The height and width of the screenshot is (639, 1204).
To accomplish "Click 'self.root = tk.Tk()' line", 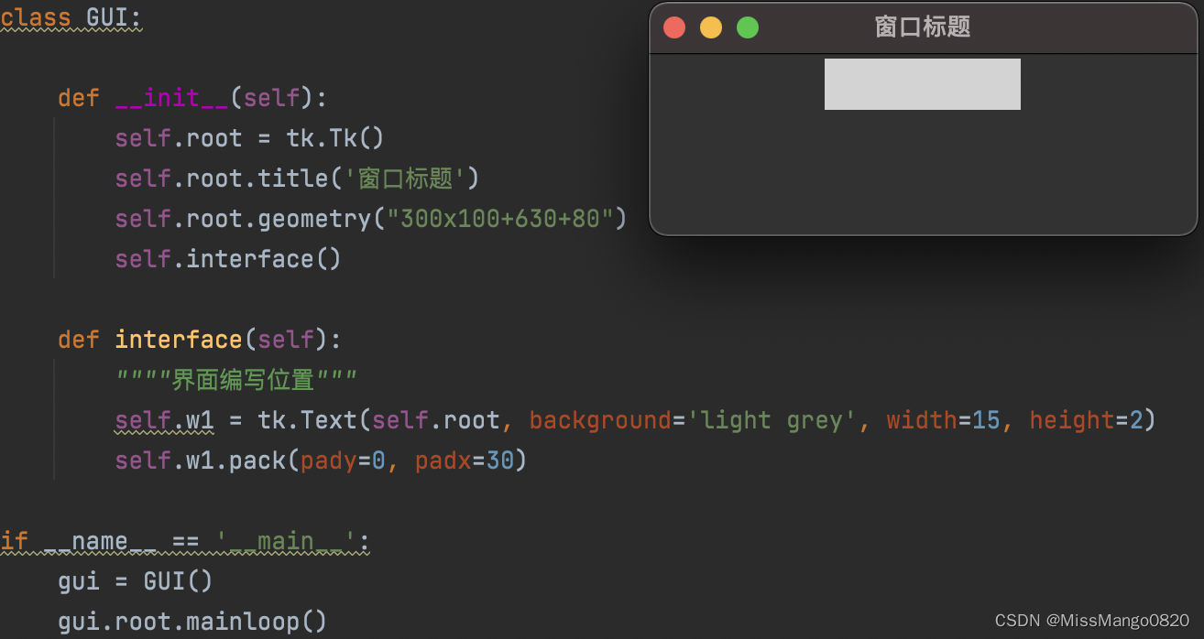I will [x=249, y=138].
